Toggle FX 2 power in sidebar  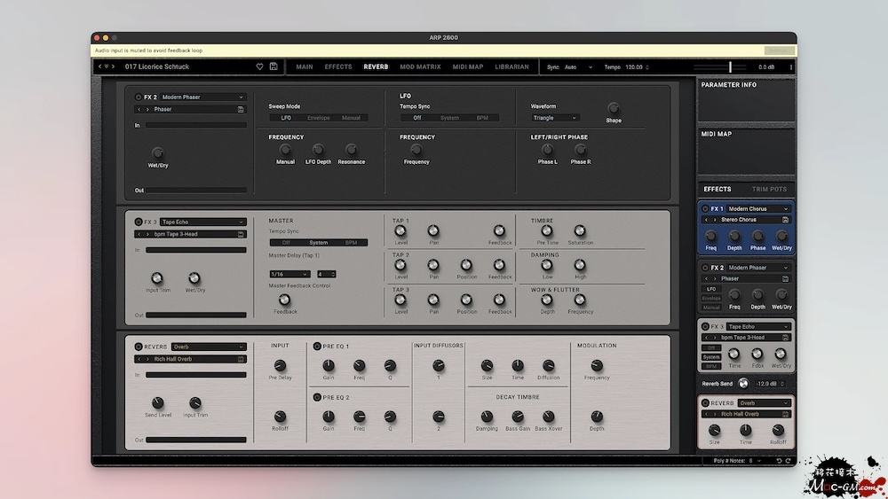coord(705,268)
